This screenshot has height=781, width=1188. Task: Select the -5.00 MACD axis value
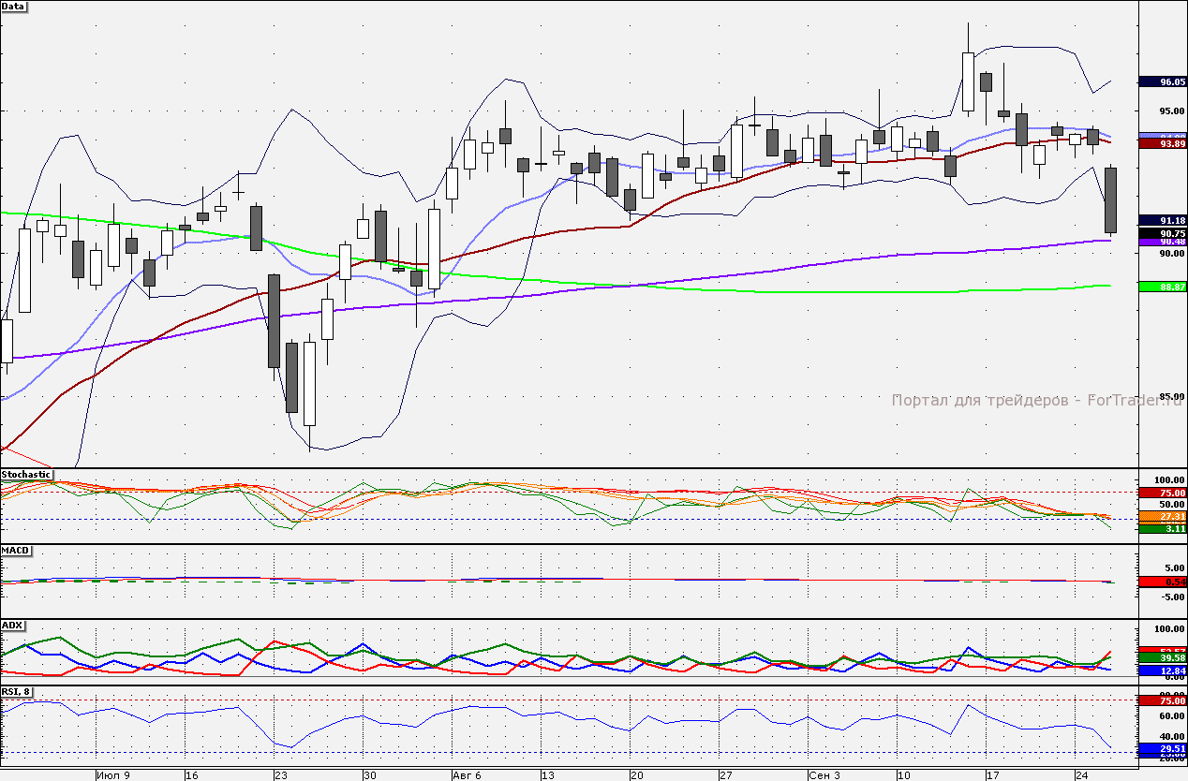click(x=1172, y=595)
